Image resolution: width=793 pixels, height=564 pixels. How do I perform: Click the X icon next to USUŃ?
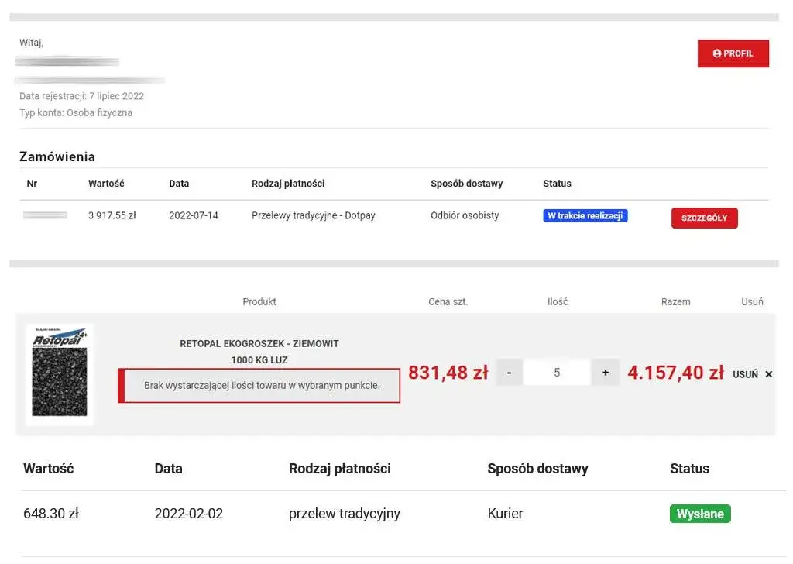768,374
